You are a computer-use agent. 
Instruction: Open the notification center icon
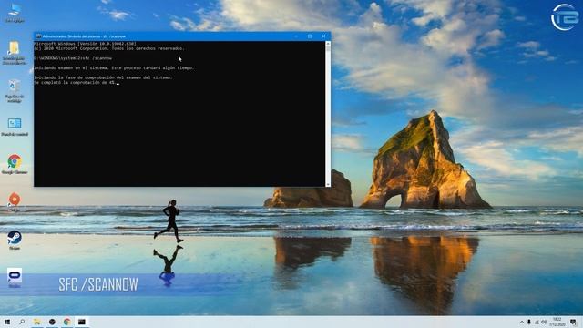[573, 322]
